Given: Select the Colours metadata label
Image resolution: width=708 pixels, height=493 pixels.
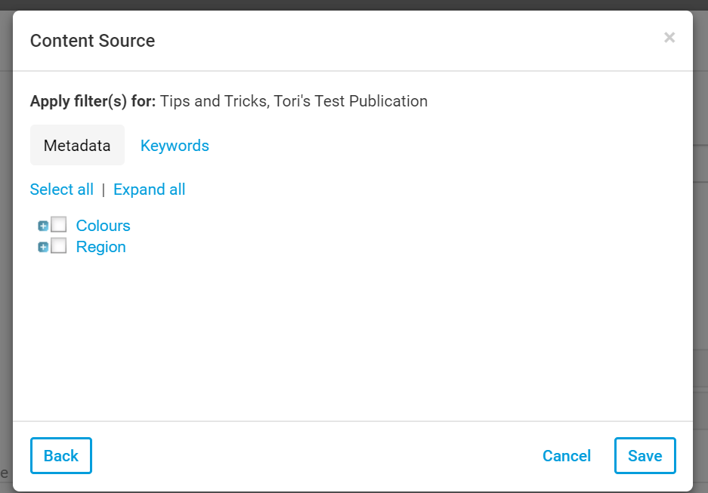Looking at the screenshot, I should (103, 226).
